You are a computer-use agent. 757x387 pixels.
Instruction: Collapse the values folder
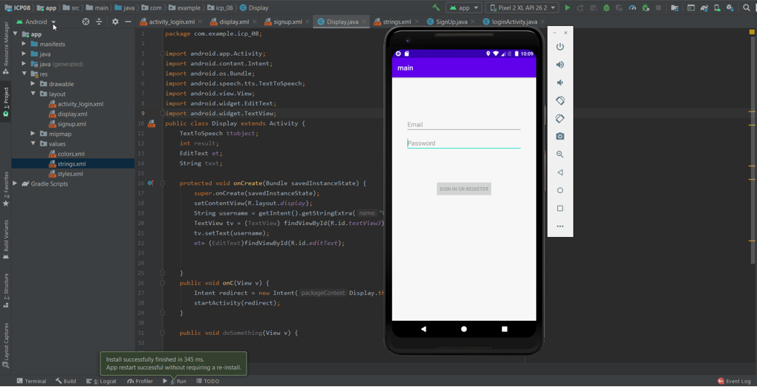click(33, 144)
